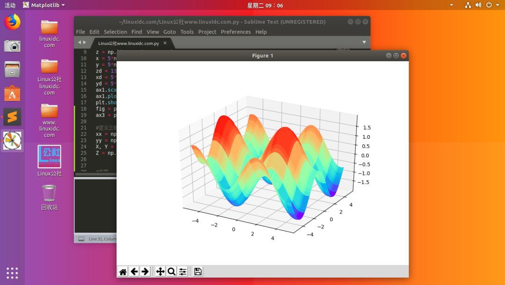
Task: Open the Help menu in Sublime Text
Action: [x=261, y=32]
